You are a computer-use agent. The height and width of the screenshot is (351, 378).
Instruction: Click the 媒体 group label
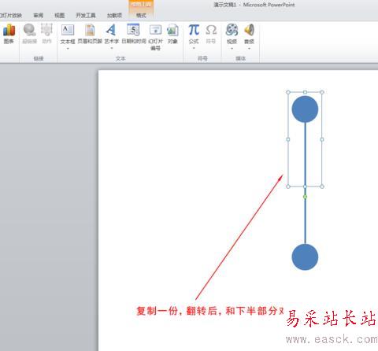point(241,58)
